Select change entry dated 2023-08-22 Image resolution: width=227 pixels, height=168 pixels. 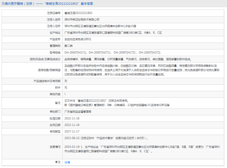[x=106, y=138]
